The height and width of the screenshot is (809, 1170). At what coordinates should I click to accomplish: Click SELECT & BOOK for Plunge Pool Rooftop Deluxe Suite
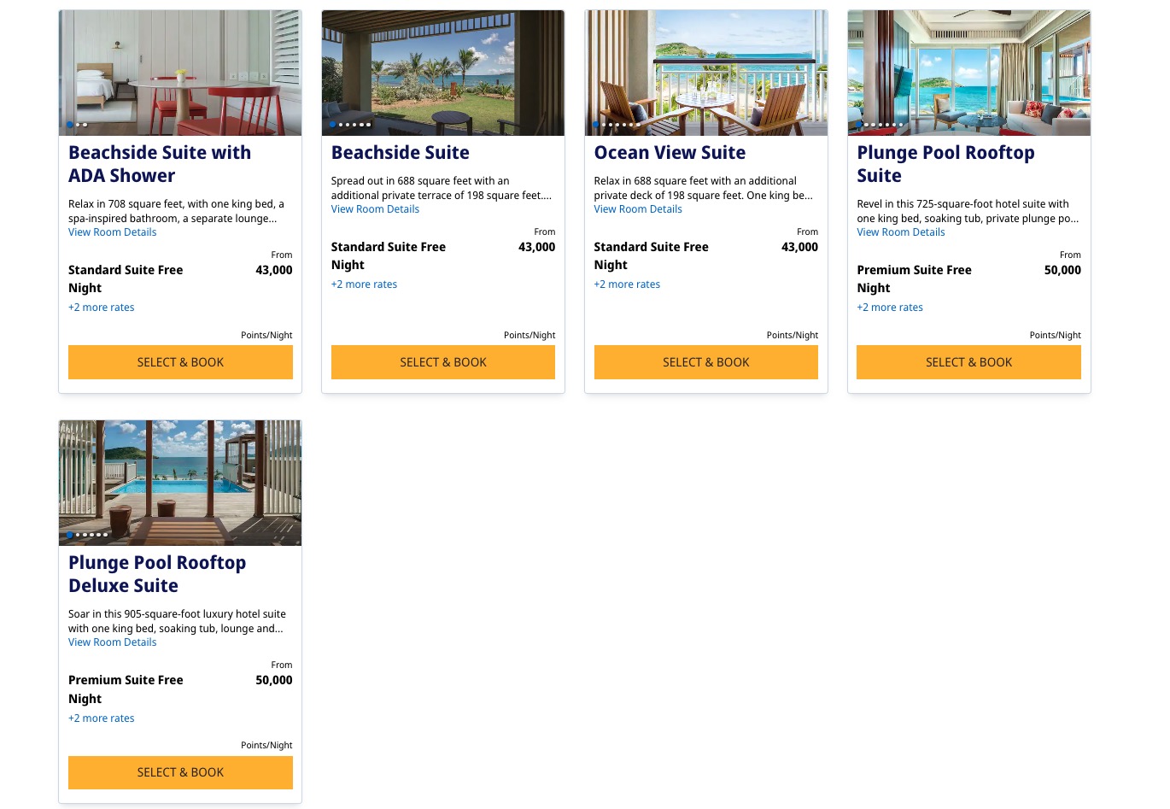tap(180, 772)
